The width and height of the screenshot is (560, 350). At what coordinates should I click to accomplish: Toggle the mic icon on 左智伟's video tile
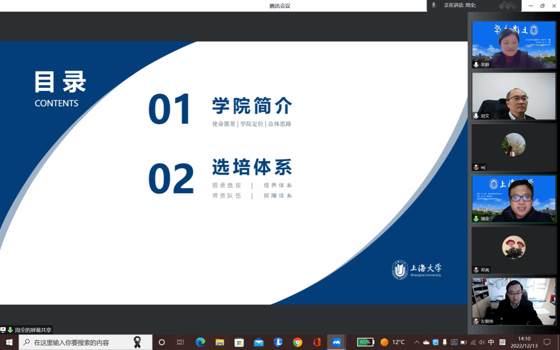coord(476,321)
